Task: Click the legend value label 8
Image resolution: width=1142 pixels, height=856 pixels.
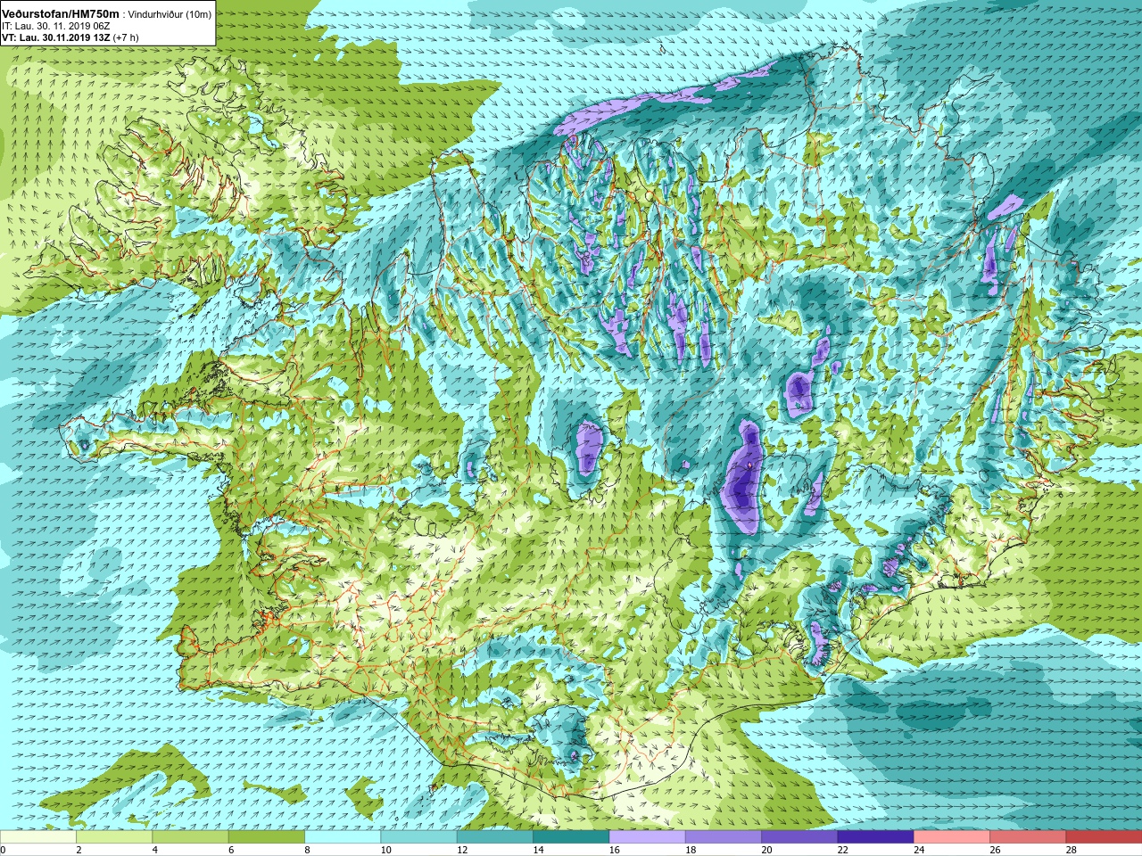Action: (307, 850)
